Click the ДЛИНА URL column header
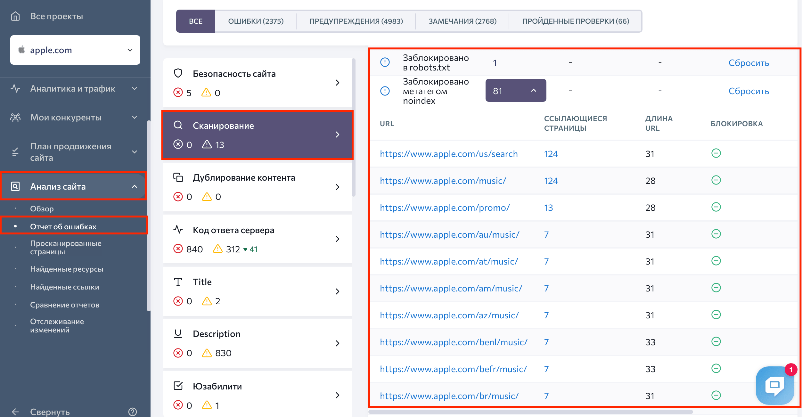Screen dimensions: 802x417 659,123
